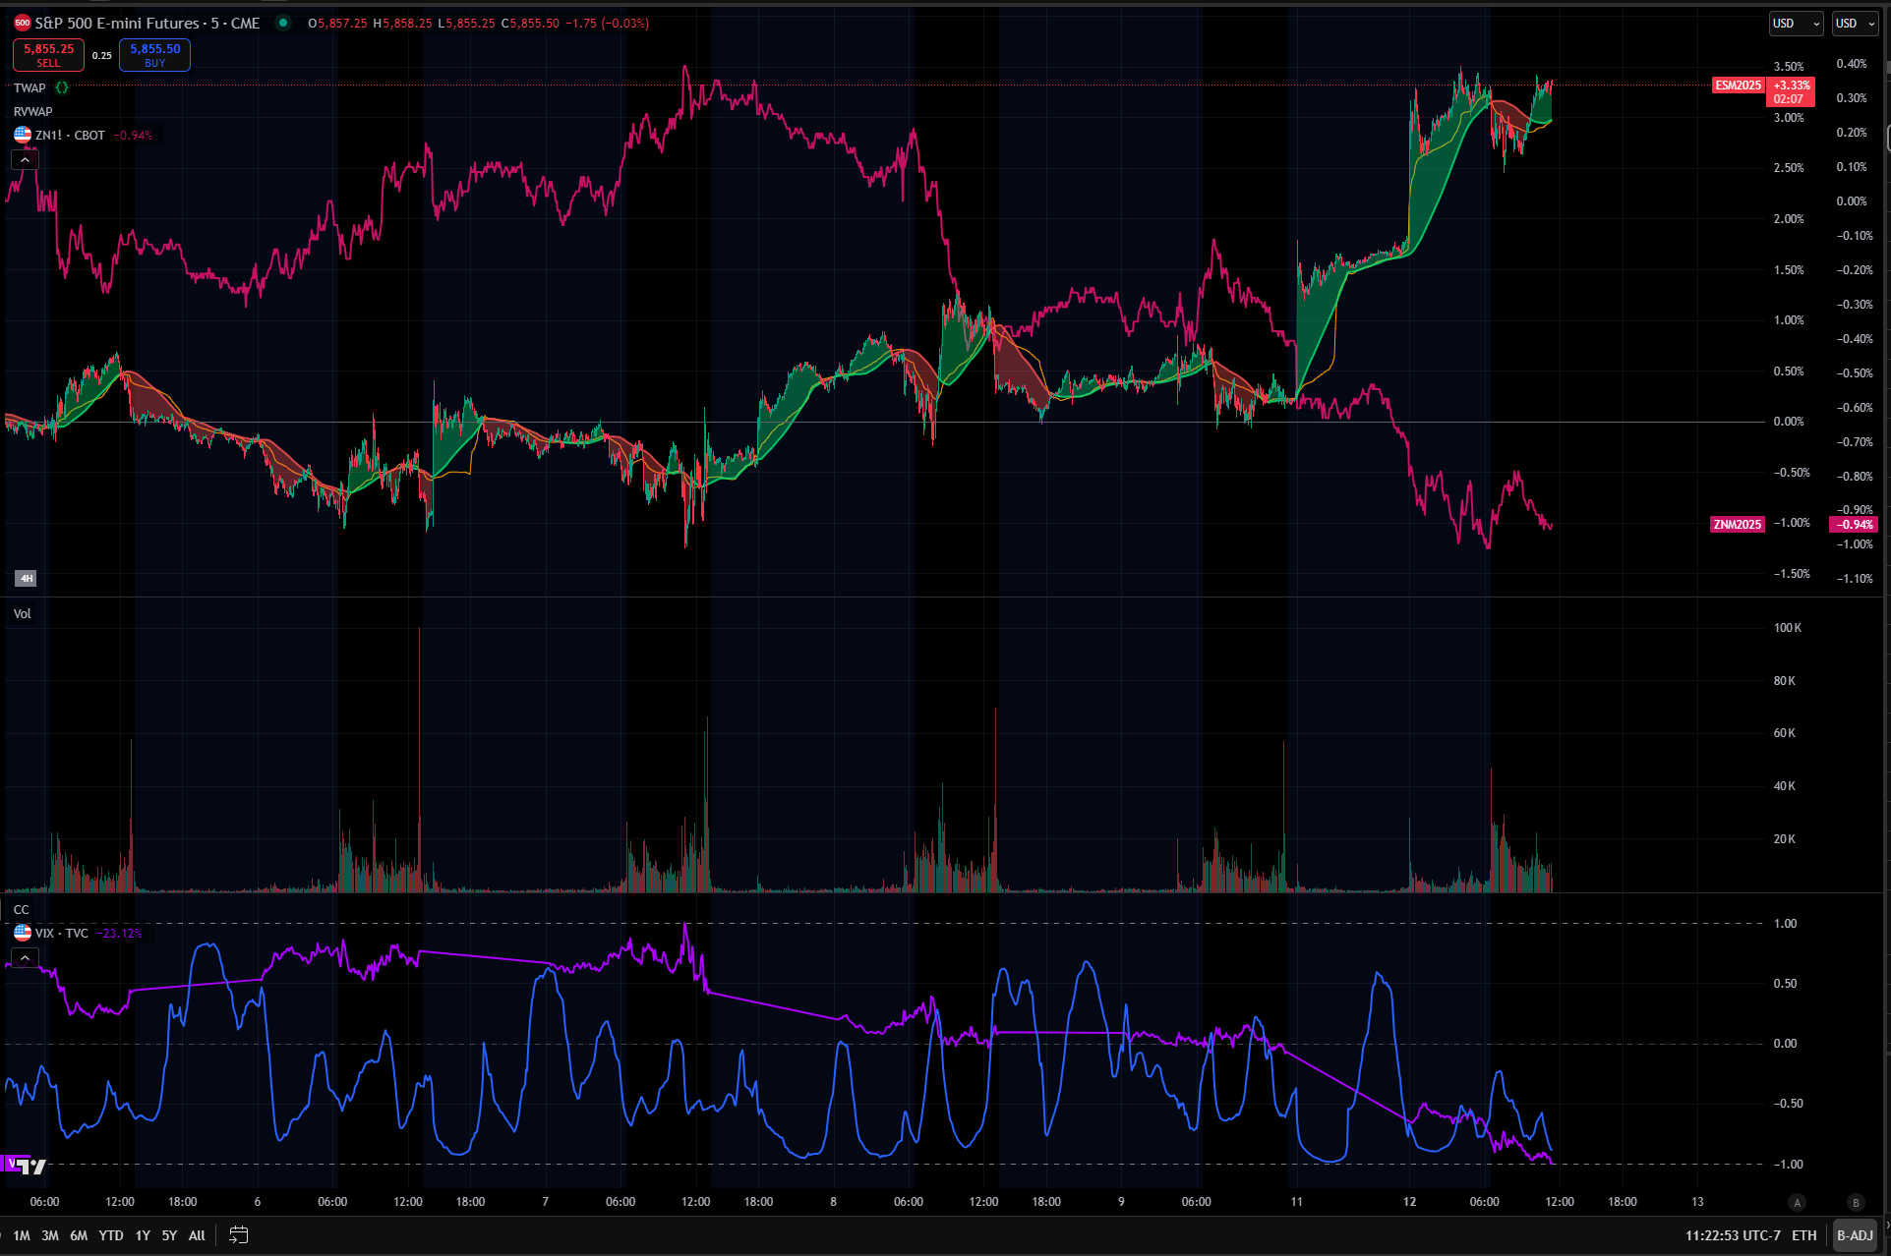Toggle auto scale with A button
1891x1256 pixels.
(x=1797, y=1202)
